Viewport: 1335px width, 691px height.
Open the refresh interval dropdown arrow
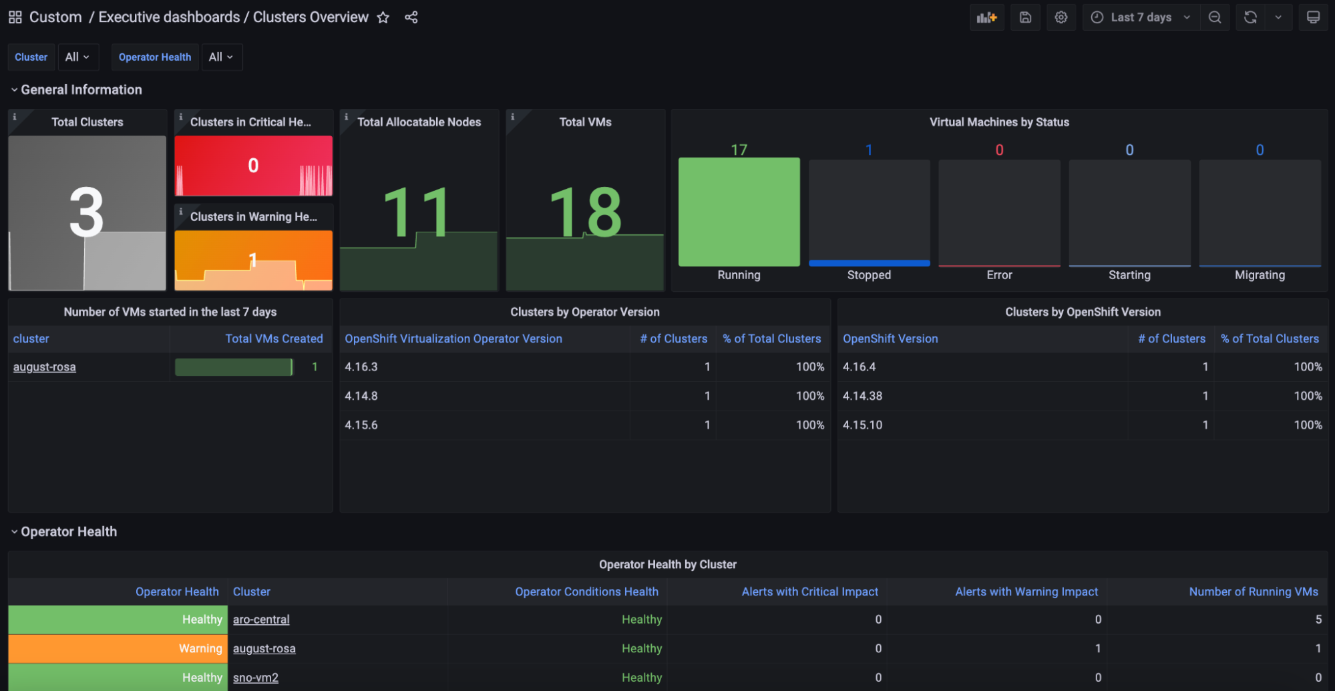1278,17
